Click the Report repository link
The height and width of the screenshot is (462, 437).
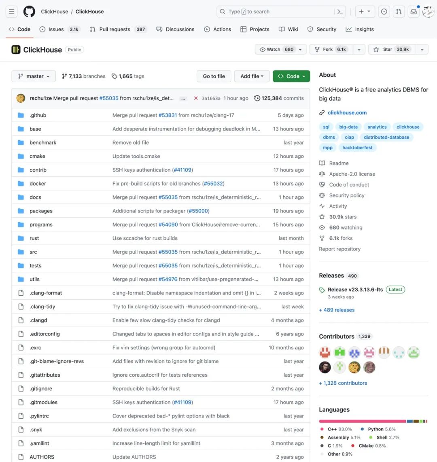[x=339, y=249]
